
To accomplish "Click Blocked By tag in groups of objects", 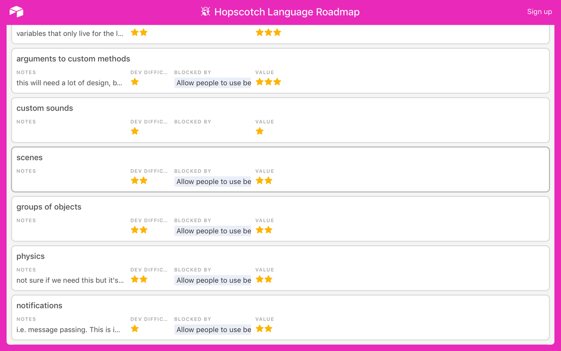I will [x=213, y=231].
